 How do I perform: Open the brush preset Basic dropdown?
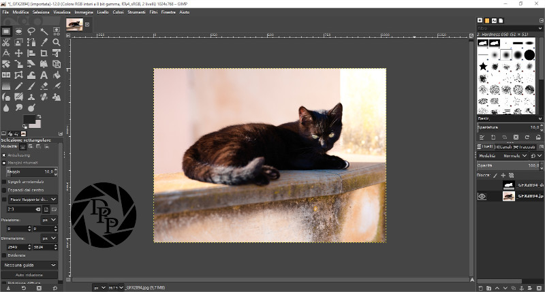click(x=510, y=118)
